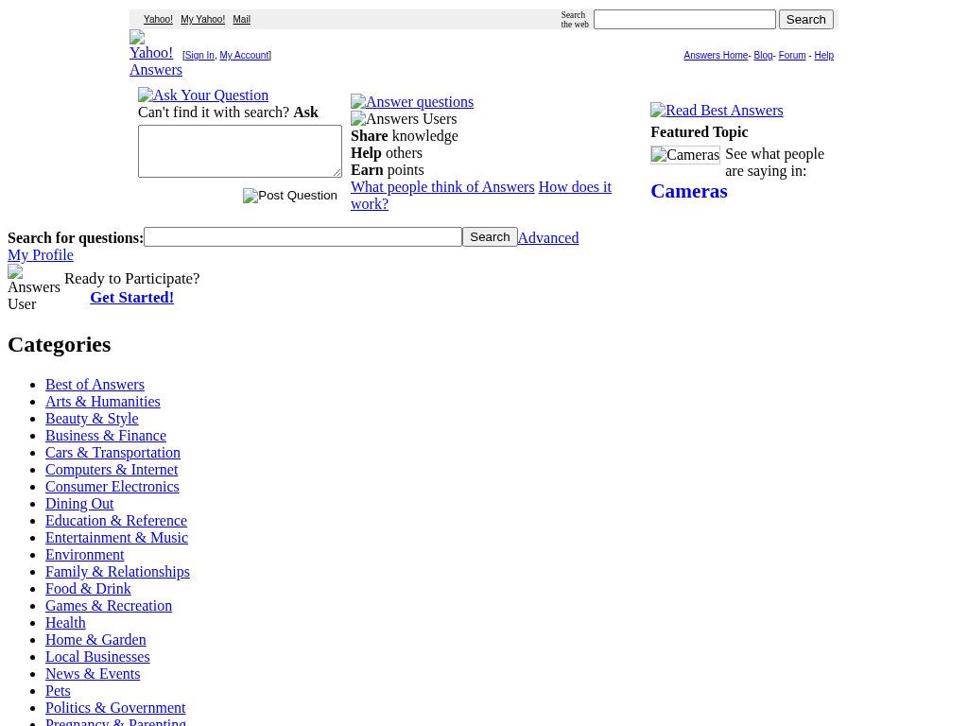Screen dimensions: 968x726
Task: Open the Blog link
Action: [x=763, y=55]
